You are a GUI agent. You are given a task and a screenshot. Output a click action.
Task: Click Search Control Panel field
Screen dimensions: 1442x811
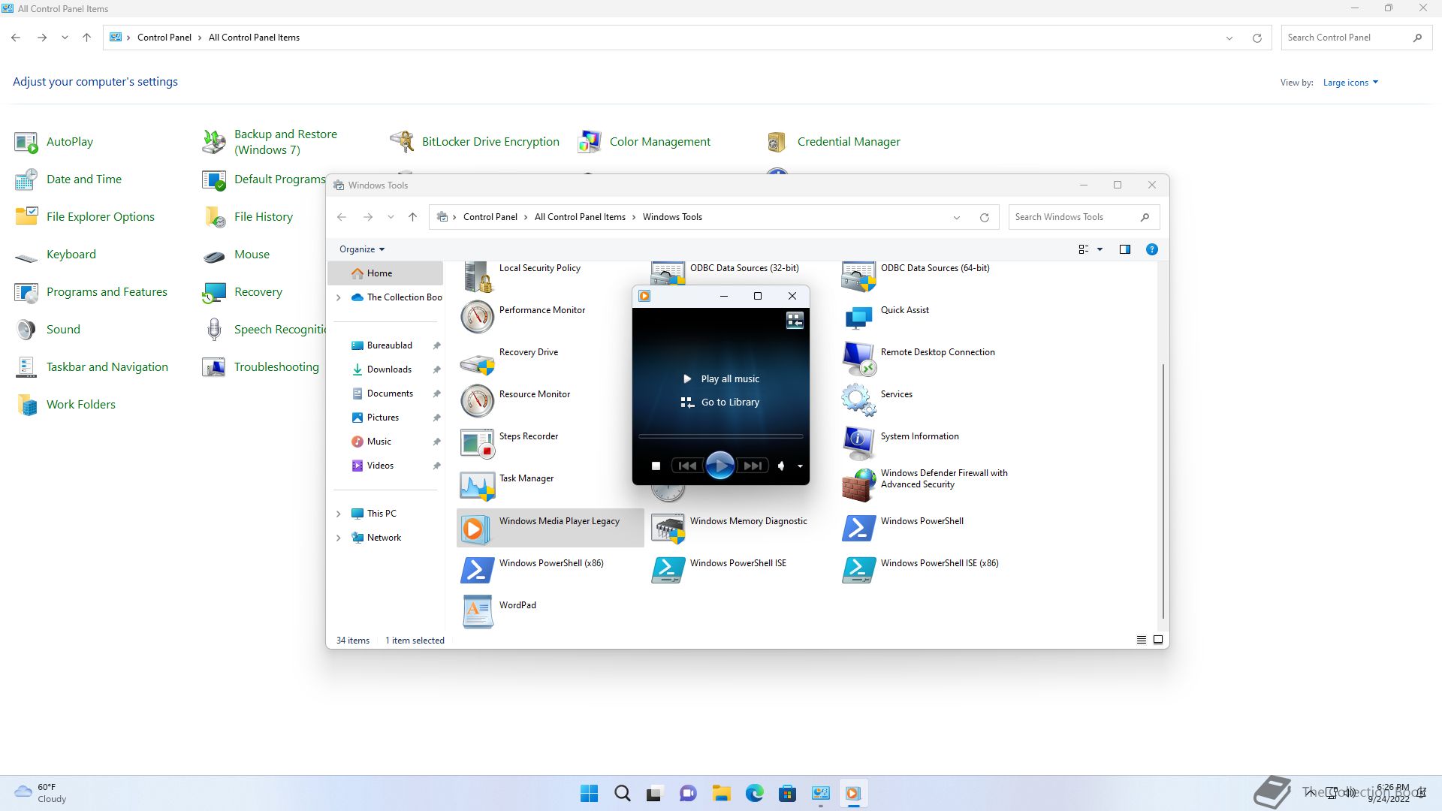(x=1356, y=38)
